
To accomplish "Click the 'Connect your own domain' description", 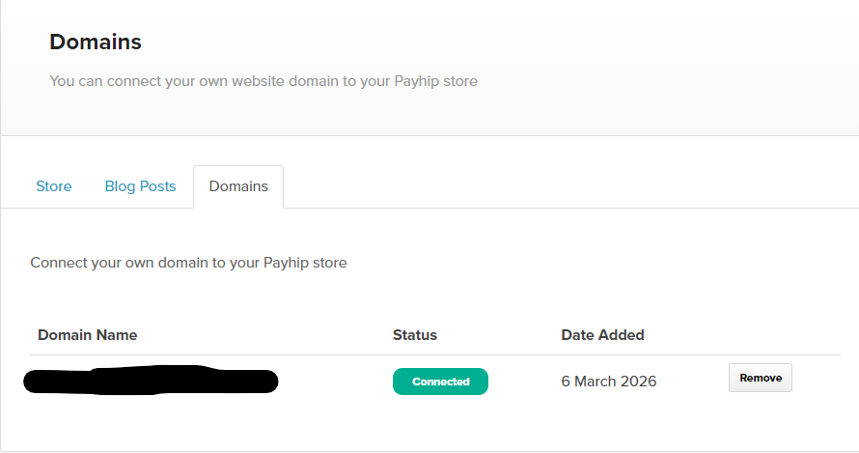I will (x=188, y=263).
